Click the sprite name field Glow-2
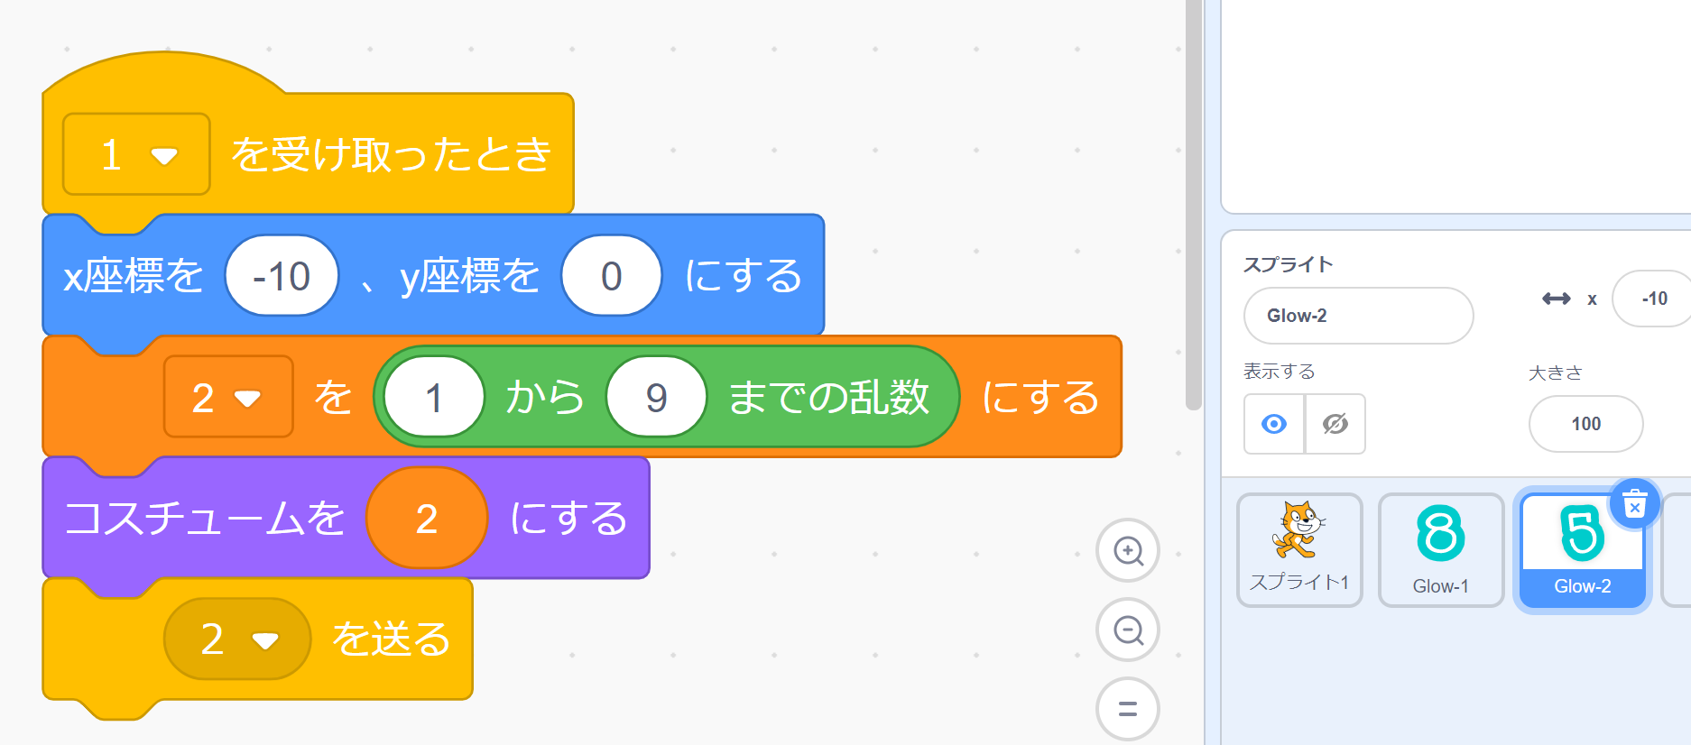1691x745 pixels. pos(1358,316)
